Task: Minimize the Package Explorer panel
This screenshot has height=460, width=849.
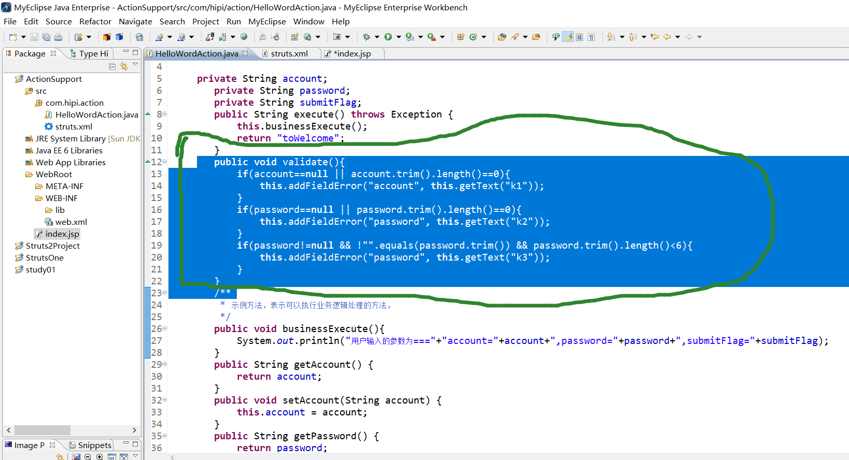Action: pos(125,52)
